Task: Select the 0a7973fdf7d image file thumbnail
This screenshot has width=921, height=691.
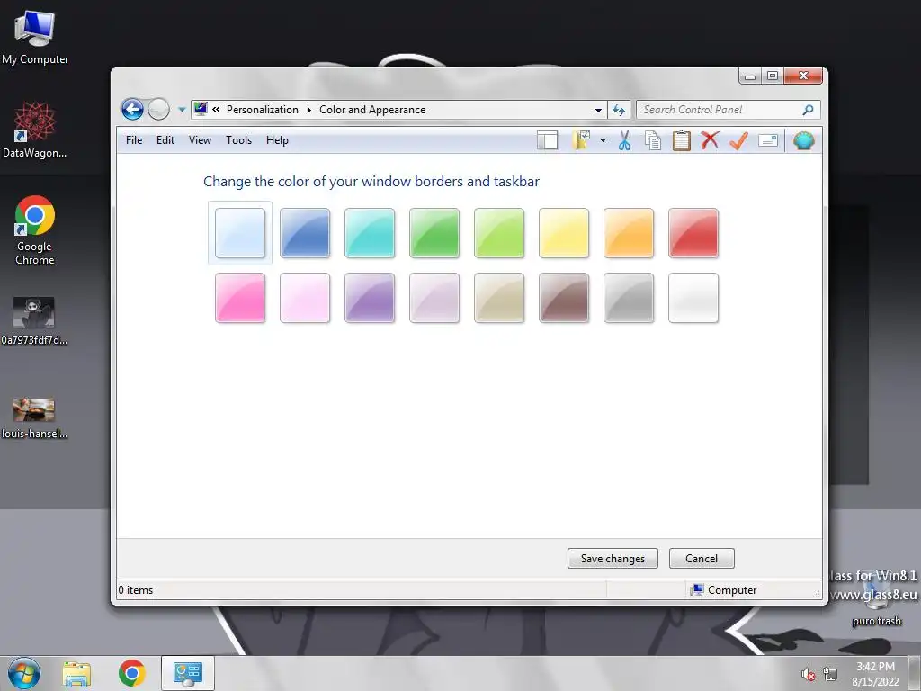Action: (x=34, y=320)
